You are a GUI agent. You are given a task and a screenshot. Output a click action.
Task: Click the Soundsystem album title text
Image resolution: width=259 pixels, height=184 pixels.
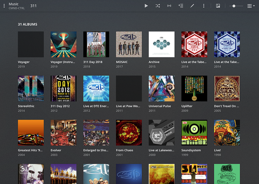191,151
